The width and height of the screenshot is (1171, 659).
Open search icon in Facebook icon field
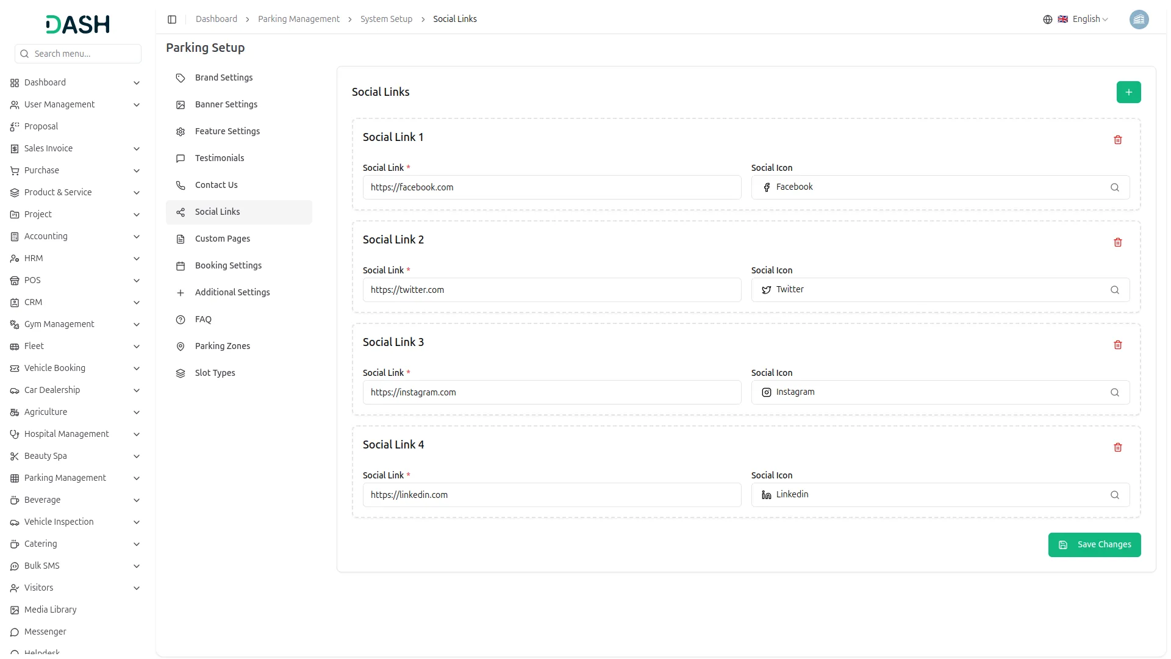point(1114,187)
